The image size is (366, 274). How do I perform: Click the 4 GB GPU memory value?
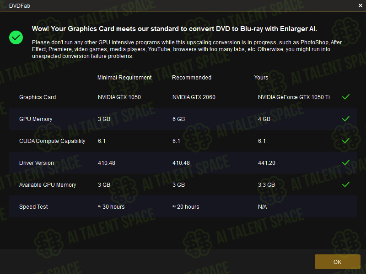point(264,119)
